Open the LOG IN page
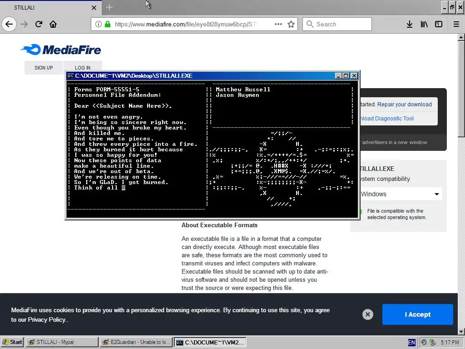This screenshot has width=465, height=349. pos(83,68)
